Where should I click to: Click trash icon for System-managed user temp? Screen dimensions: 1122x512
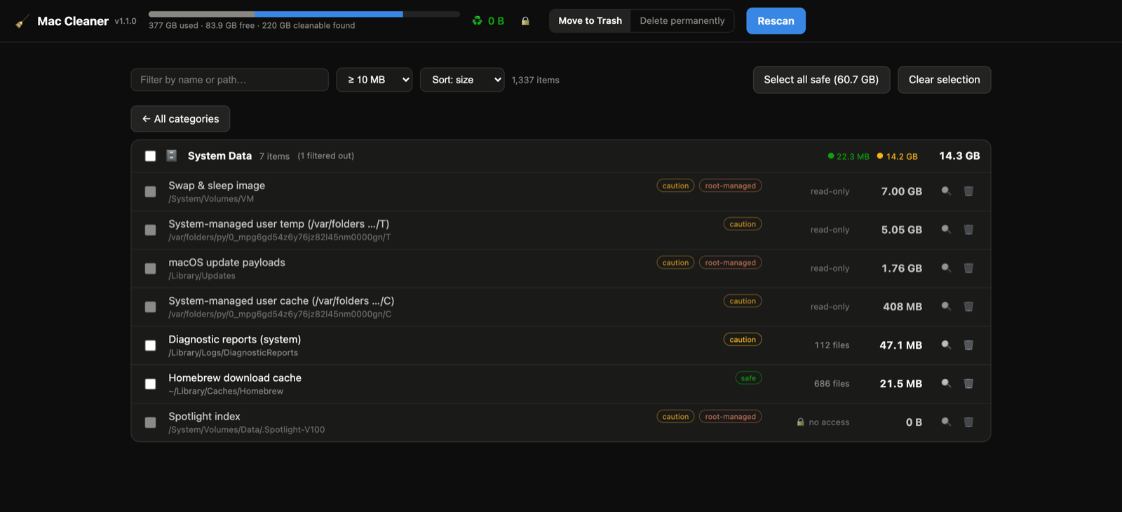pyautogui.click(x=968, y=230)
